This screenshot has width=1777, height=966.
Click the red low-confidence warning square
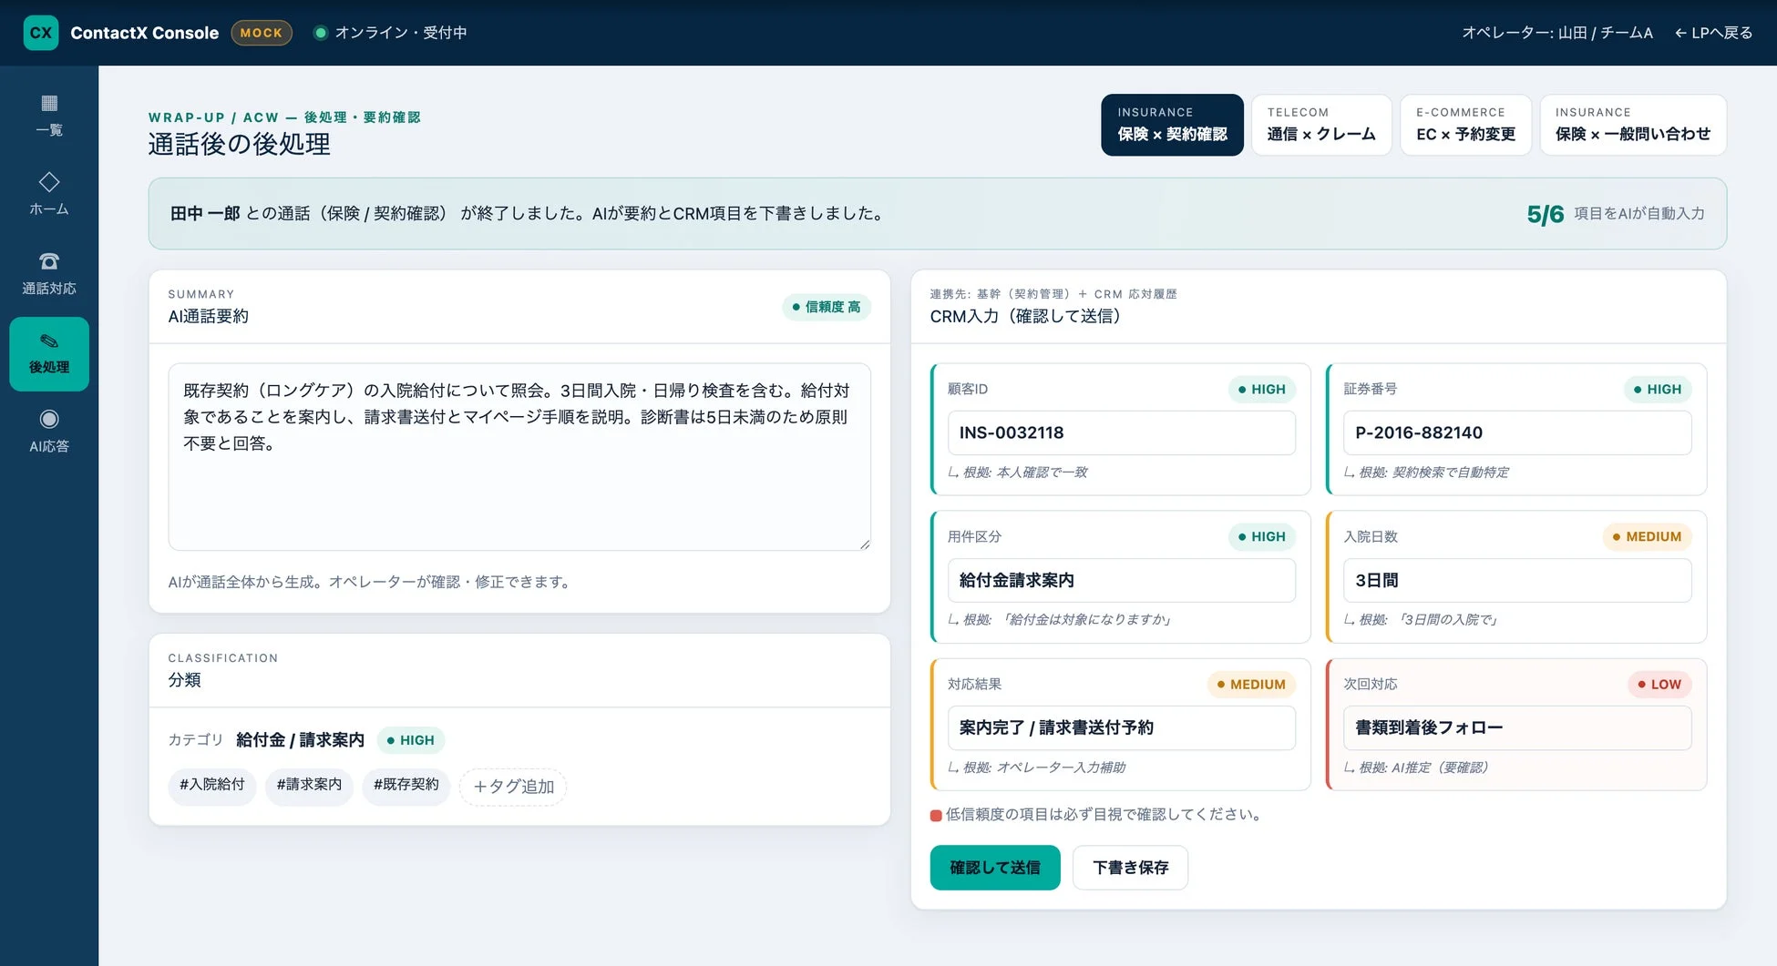click(936, 816)
